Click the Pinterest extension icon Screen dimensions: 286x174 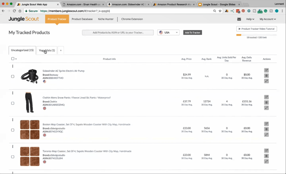[x=243, y=11]
